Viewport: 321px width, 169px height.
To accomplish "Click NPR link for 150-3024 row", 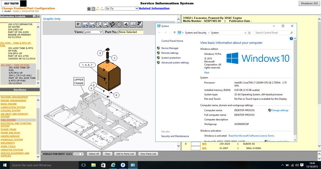I will coord(204,144).
